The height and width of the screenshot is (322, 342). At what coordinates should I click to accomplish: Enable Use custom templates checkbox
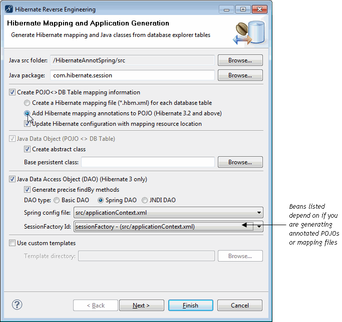point(12,243)
